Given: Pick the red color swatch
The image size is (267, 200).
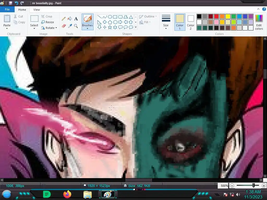Looking at the screenshot, I should [216, 16].
